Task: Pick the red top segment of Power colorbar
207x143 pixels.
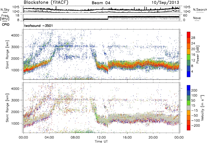Action: coord(189,35)
